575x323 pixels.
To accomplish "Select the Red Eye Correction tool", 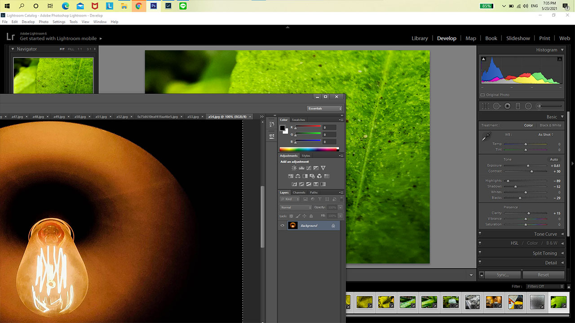I will tap(508, 106).
